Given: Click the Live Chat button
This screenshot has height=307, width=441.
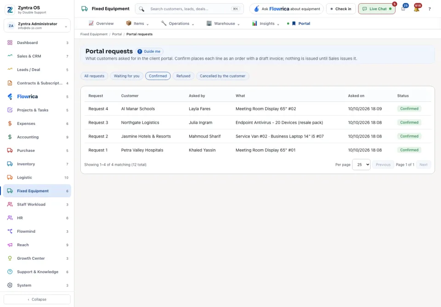Looking at the screenshot, I should [377, 9].
